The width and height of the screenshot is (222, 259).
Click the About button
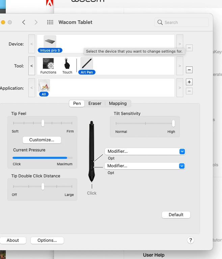13,240
